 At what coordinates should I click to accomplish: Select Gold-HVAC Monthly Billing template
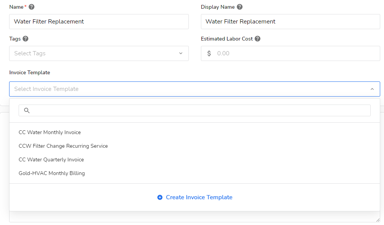52,173
